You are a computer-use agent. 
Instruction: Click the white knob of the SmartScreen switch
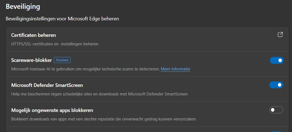280,85
